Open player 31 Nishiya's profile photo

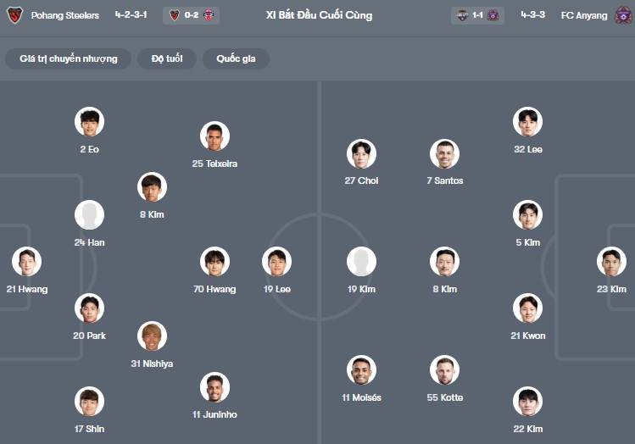[x=153, y=336]
